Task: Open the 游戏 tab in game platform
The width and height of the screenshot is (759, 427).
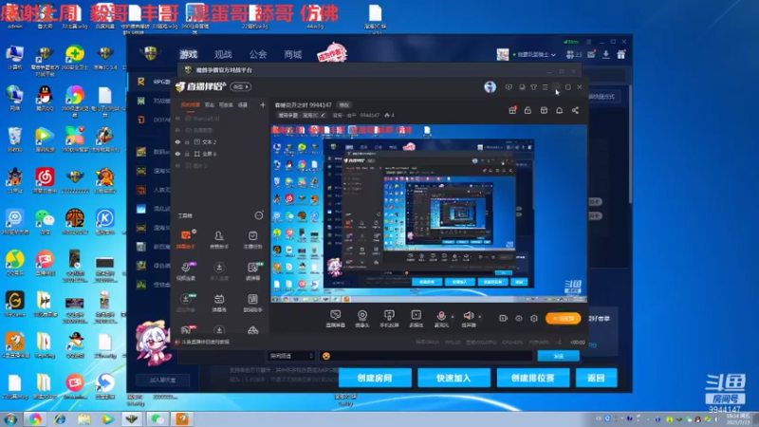Action: tap(188, 54)
